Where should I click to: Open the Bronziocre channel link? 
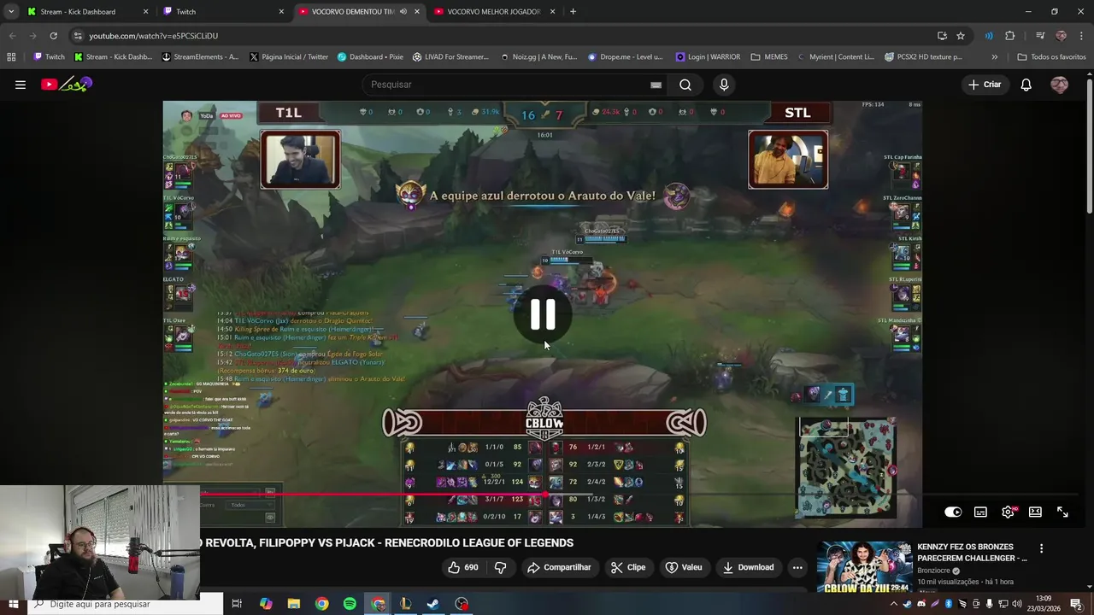click(x=935, y=571)
